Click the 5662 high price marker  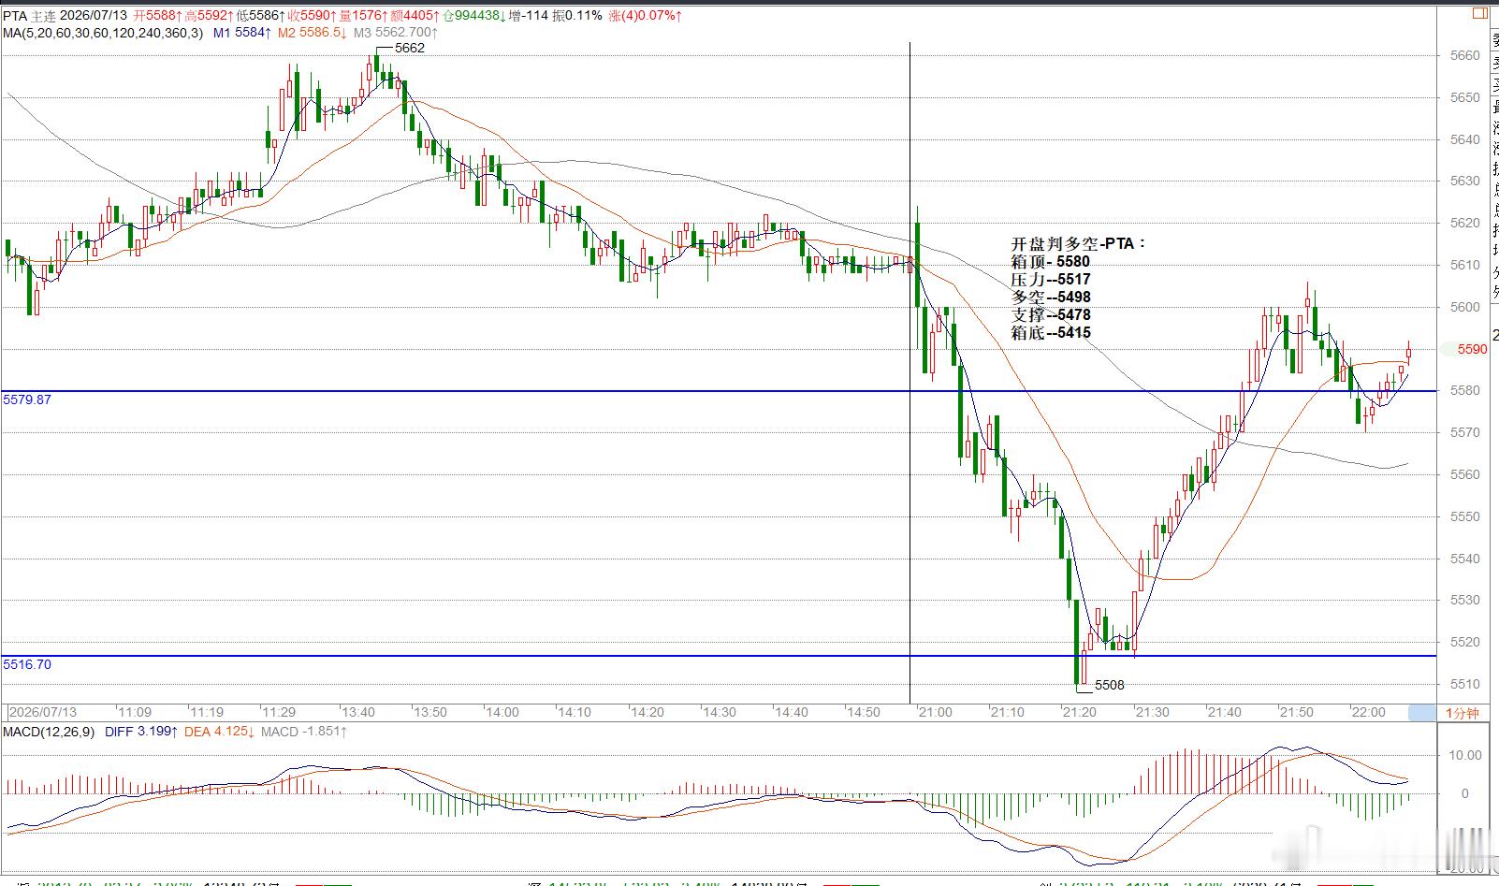[x=409, y=48]
